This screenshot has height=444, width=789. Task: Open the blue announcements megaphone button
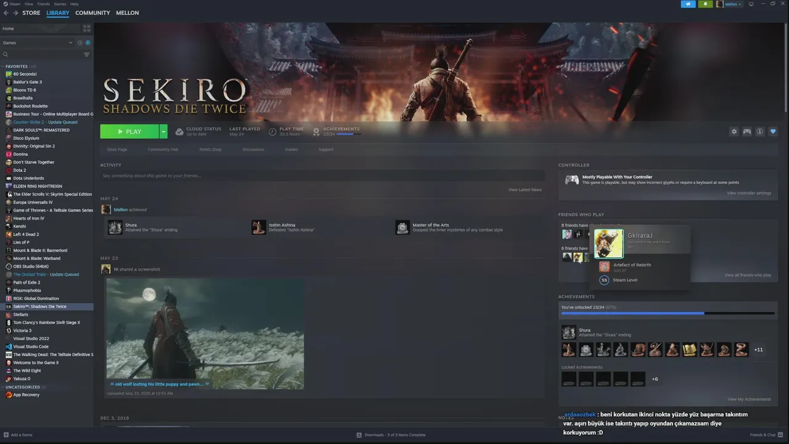click(688, 4)
